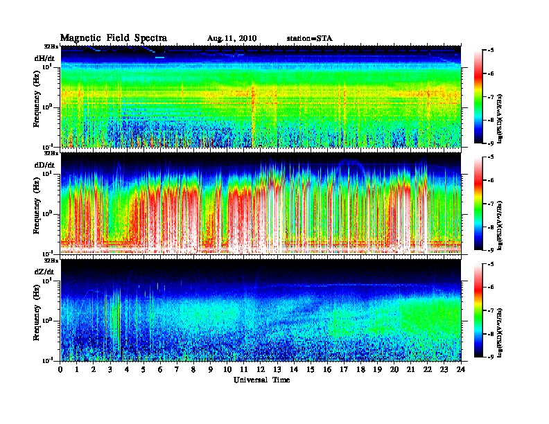Click hour tick label "14" on time axis
This screenshot has height=424, width=549.
tap(294, 369)
